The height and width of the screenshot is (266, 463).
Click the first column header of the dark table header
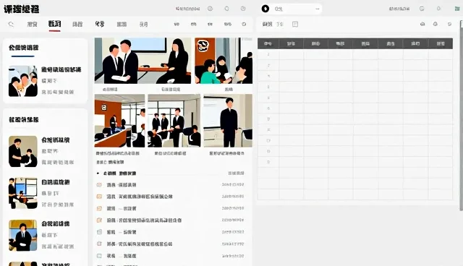point(268,43)
